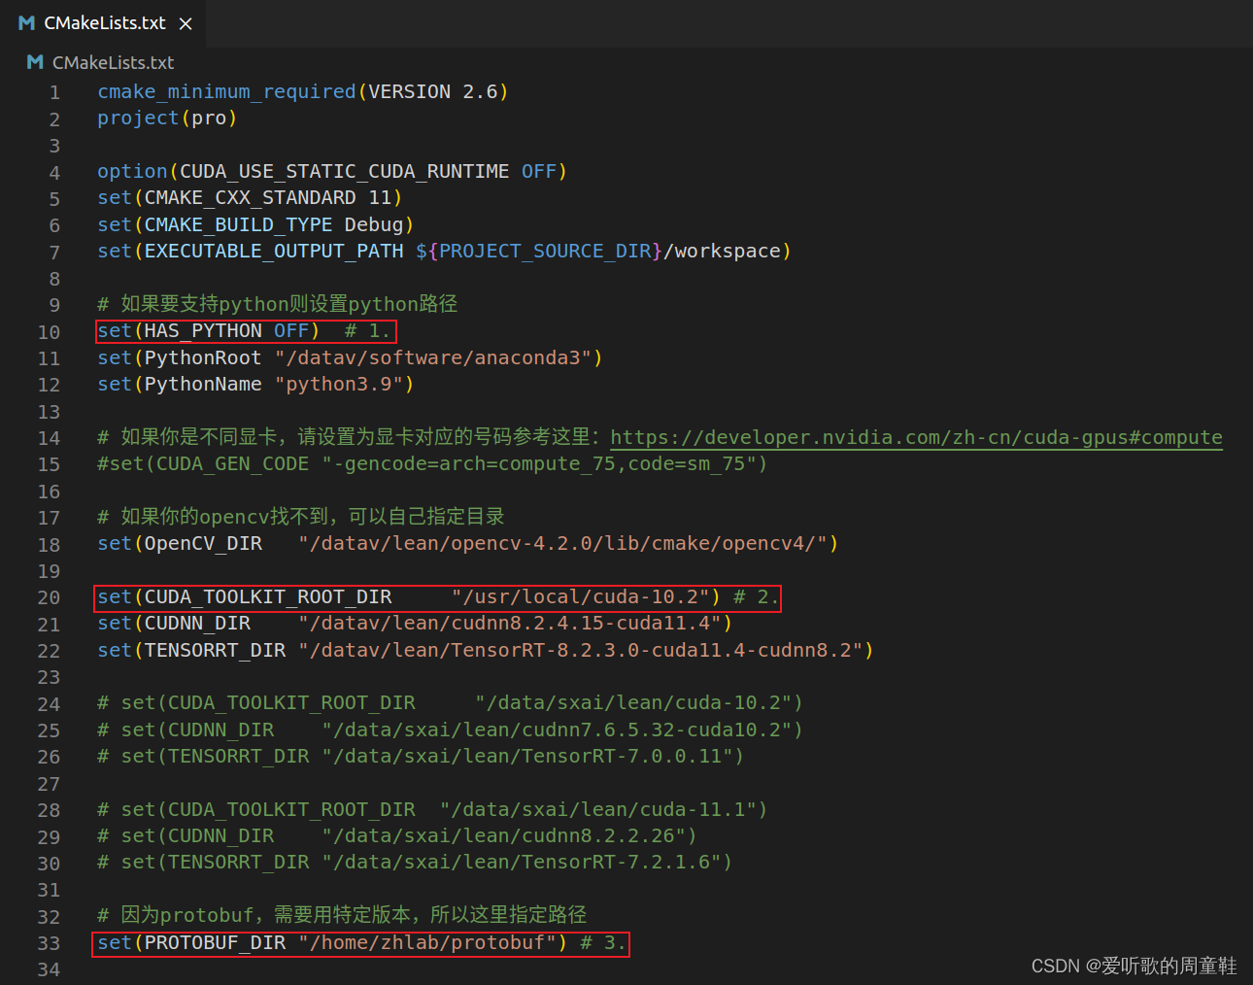This screenshot has width=1253, height=985.
Task: Close the CMakeLists.txt tab
Action: click(x=186, y=23)
